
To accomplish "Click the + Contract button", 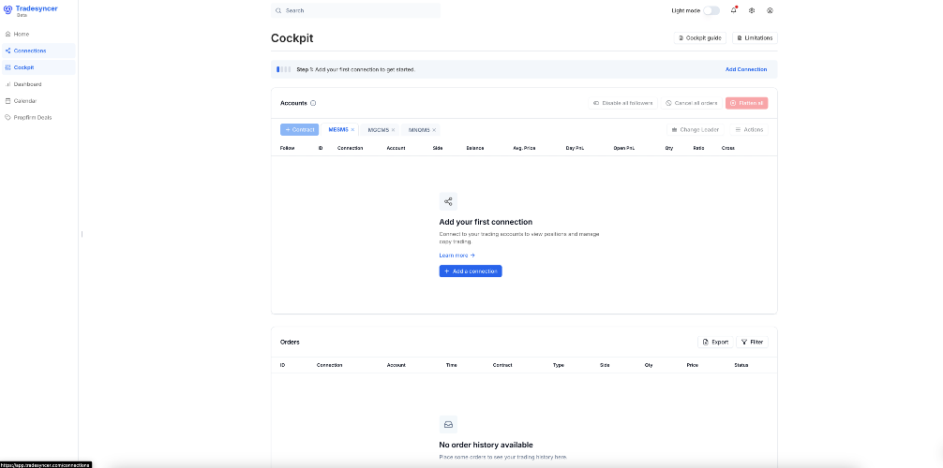I will [x=300, y=130].
